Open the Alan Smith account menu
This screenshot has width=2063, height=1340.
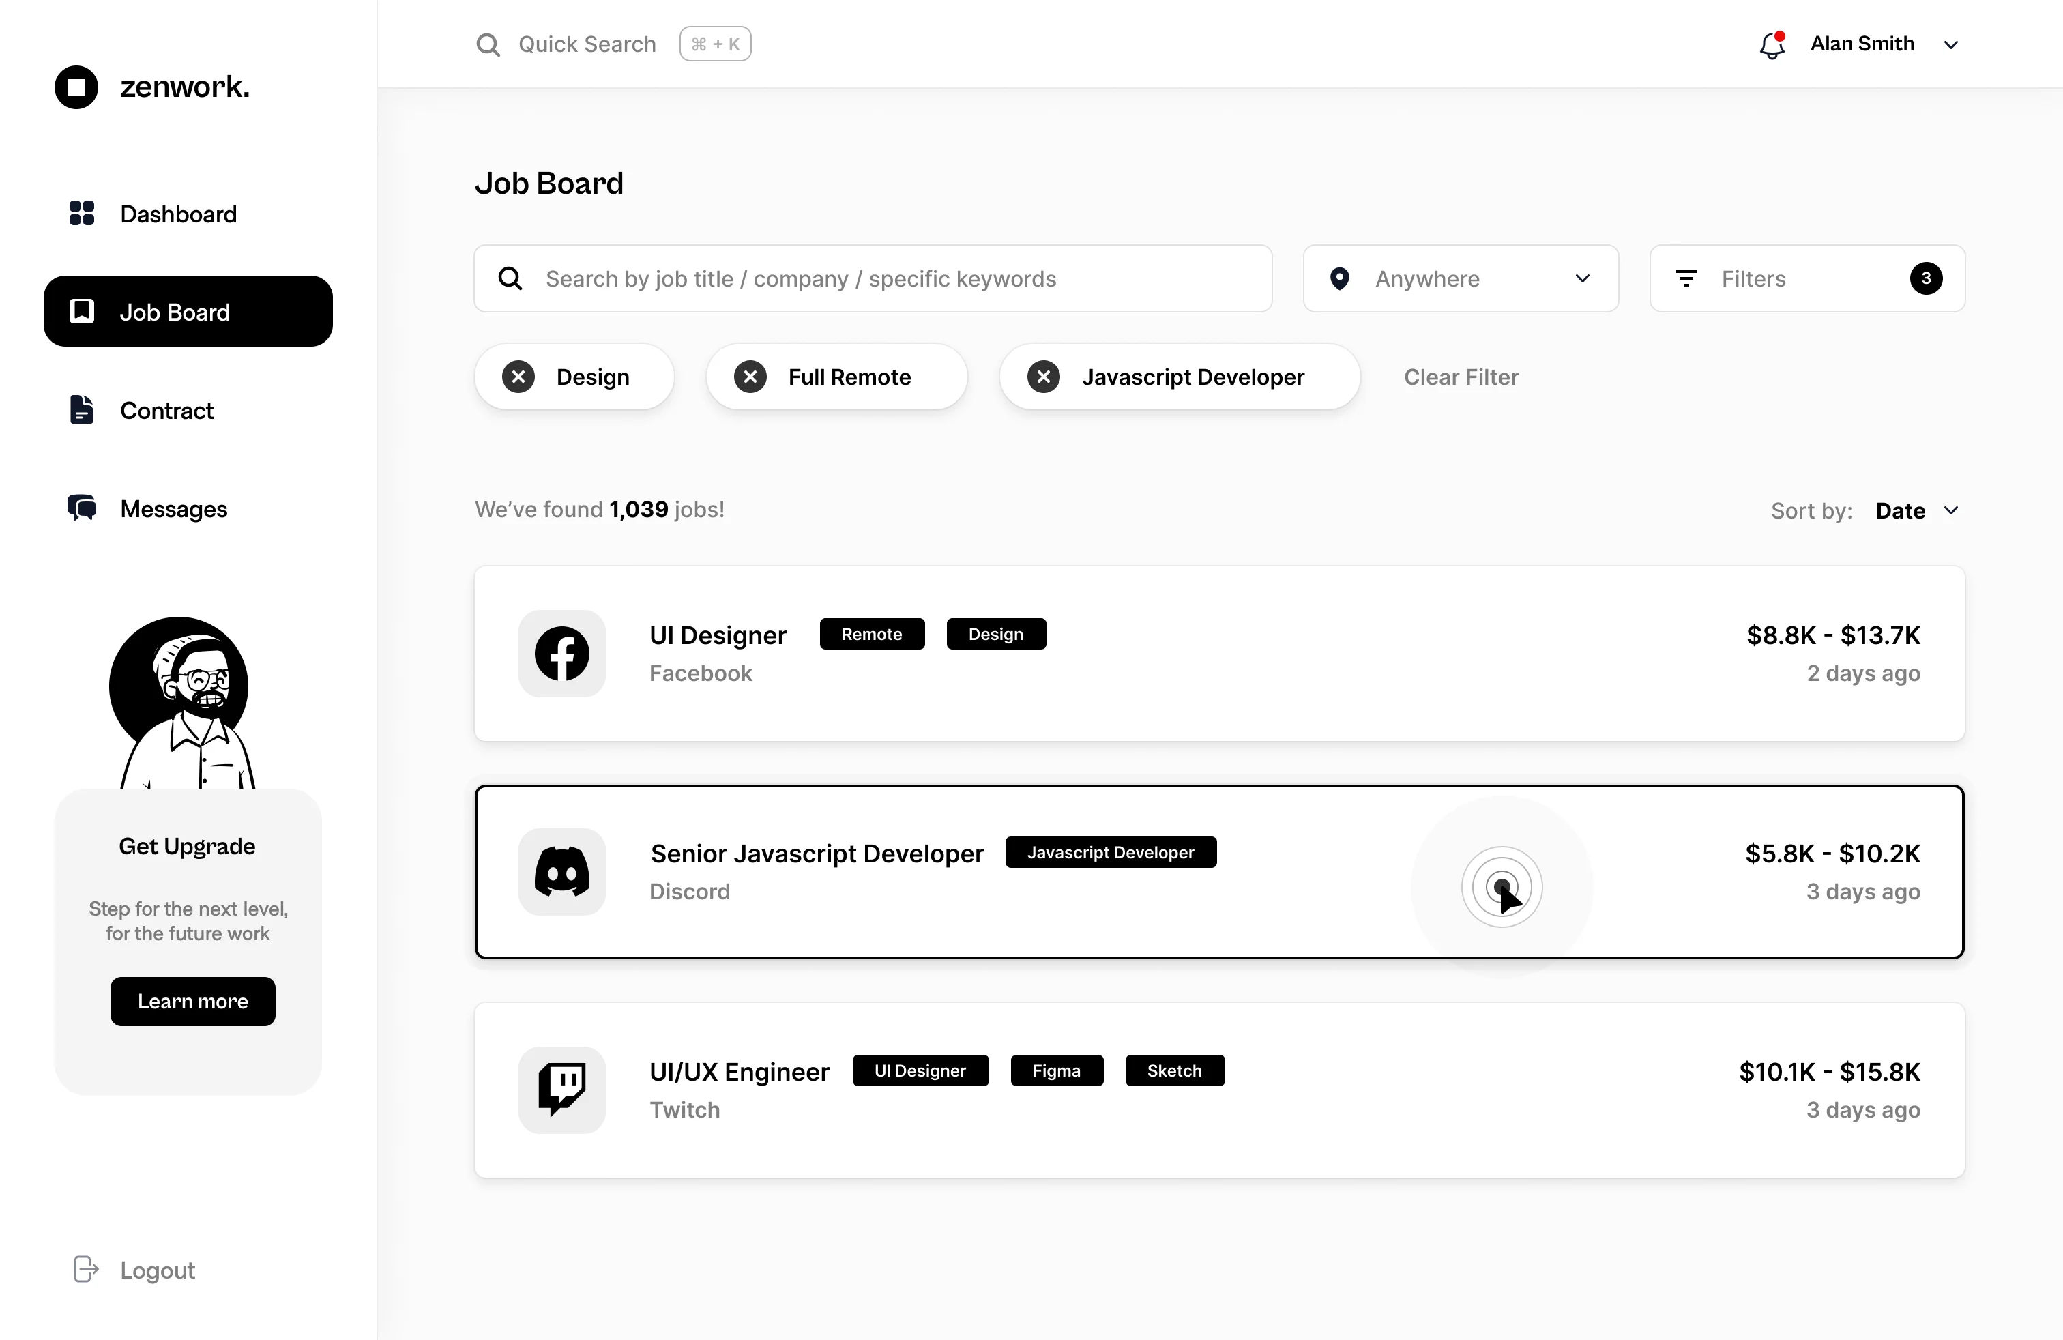1881,44
